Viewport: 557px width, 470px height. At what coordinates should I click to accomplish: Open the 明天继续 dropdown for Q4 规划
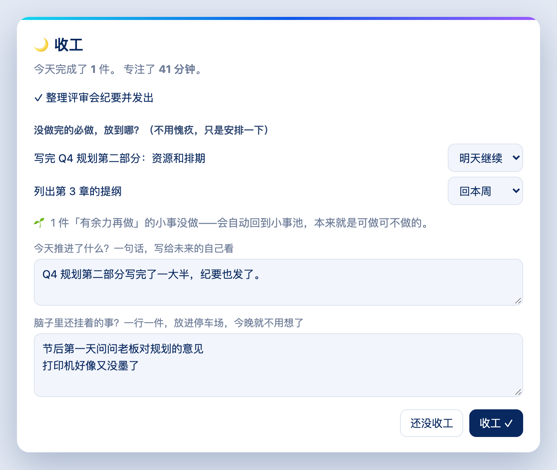coord(485,158)
